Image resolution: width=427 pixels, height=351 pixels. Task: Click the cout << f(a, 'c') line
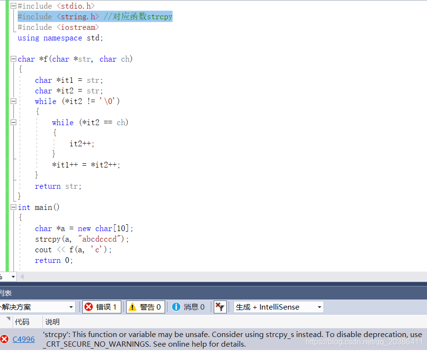coord(73,250)
